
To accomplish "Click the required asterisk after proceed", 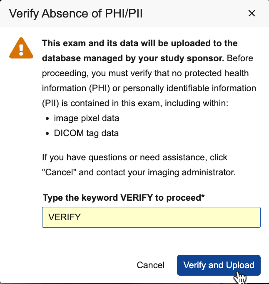I will tap(203, 197).
